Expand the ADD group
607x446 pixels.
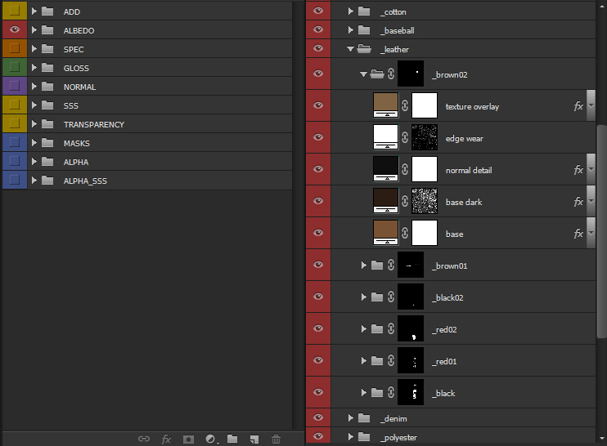34,11
